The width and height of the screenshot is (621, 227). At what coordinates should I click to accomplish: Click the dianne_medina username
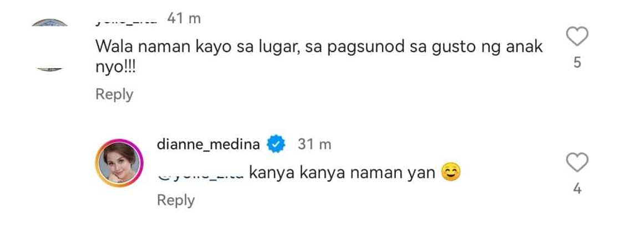[208, 145]
